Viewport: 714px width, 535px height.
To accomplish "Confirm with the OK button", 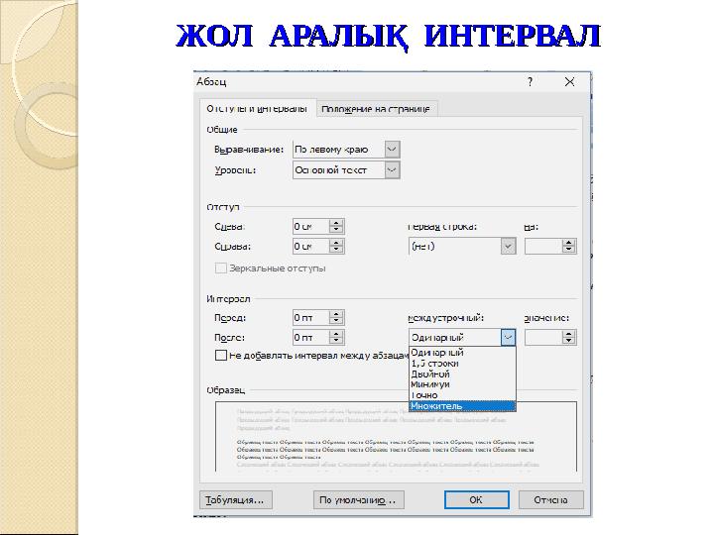I will pyautogui.click(x=477, y=500).
